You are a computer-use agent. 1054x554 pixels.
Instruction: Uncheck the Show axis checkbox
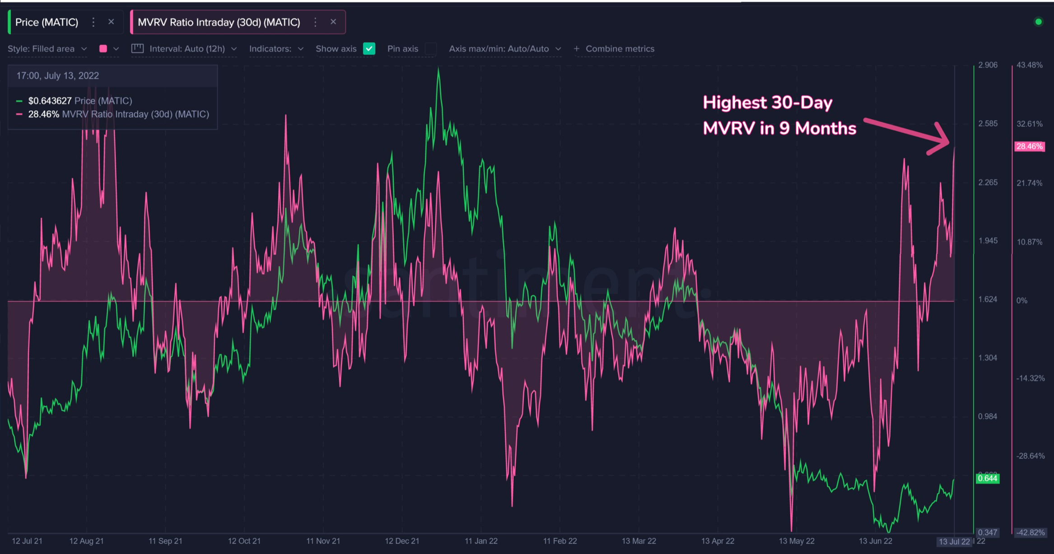pos(369,49)
